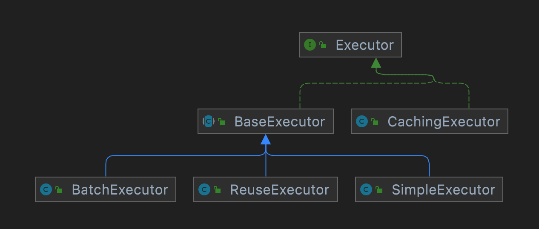Screen dimensions: 539x229
Task: Click the lock icon on ReuseExecutor
Action: (217, 190)
